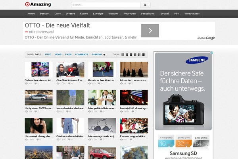Click the OTTO ad arrow button

[x=150, y=31]
